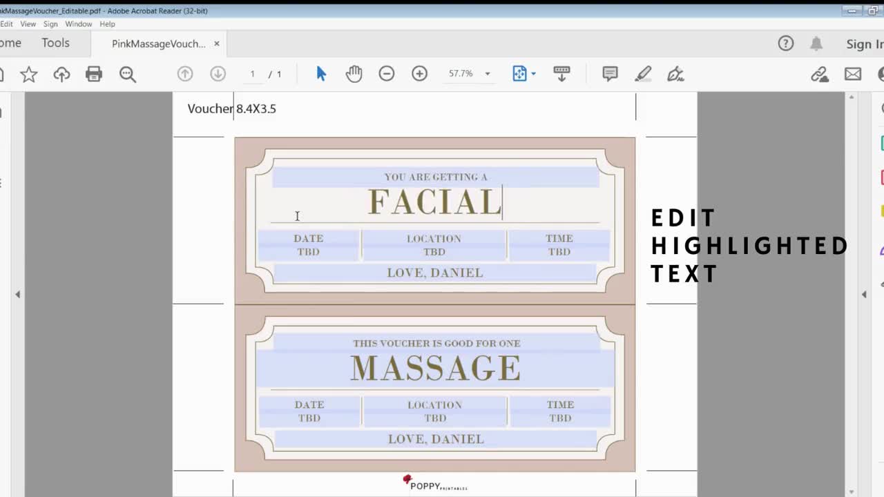Upload file to cloud icon

tap(61, 74)
